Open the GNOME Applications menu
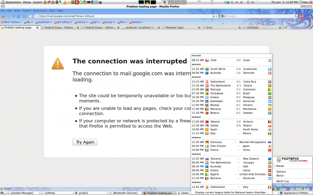 coord(13,2)
